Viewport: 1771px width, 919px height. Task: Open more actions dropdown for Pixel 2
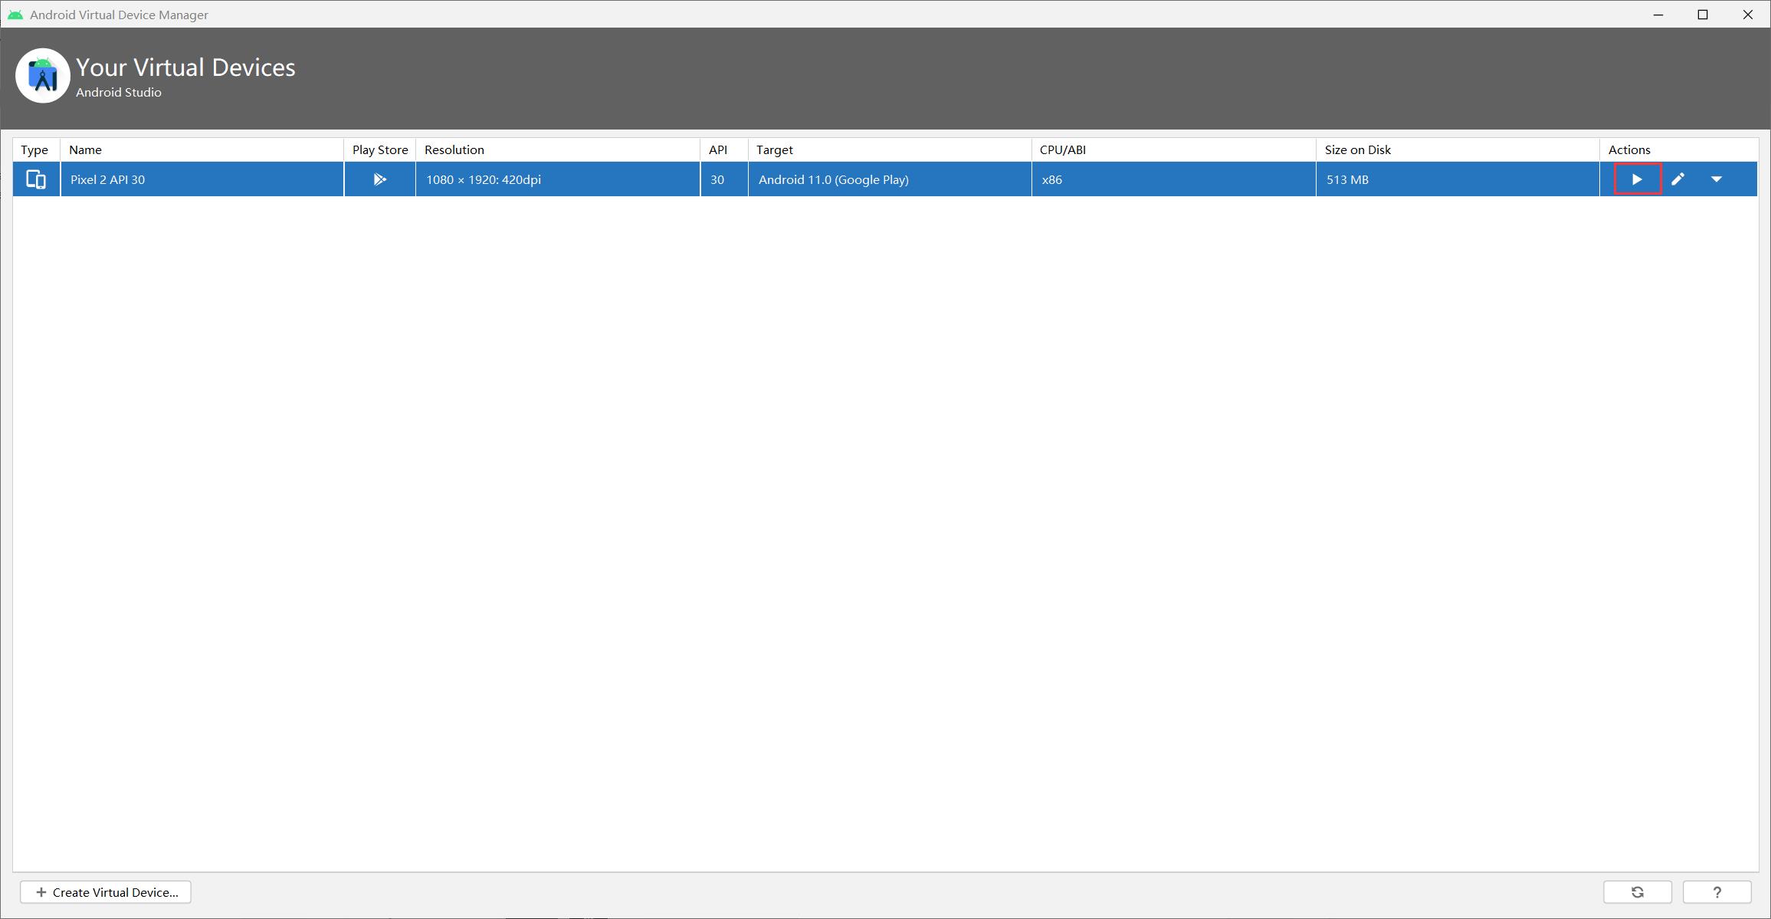[x=1717, y=179]
